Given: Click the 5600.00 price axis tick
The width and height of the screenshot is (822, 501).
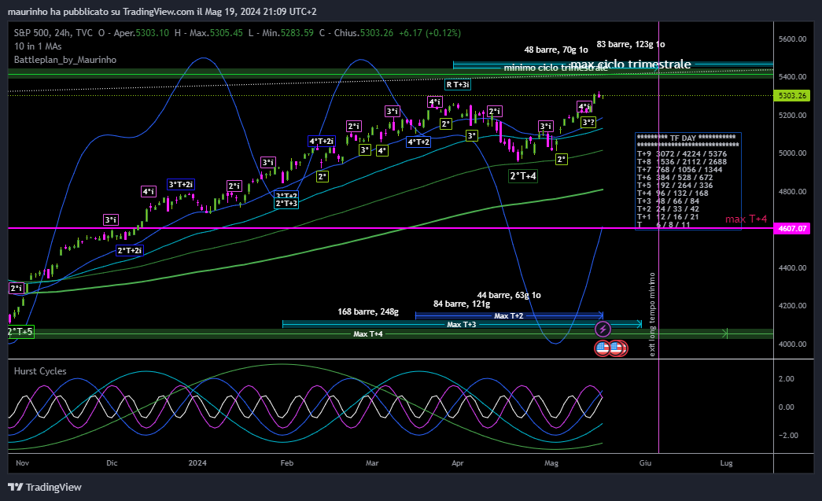Looking at the screenshot, I should [x=793, y=39].
